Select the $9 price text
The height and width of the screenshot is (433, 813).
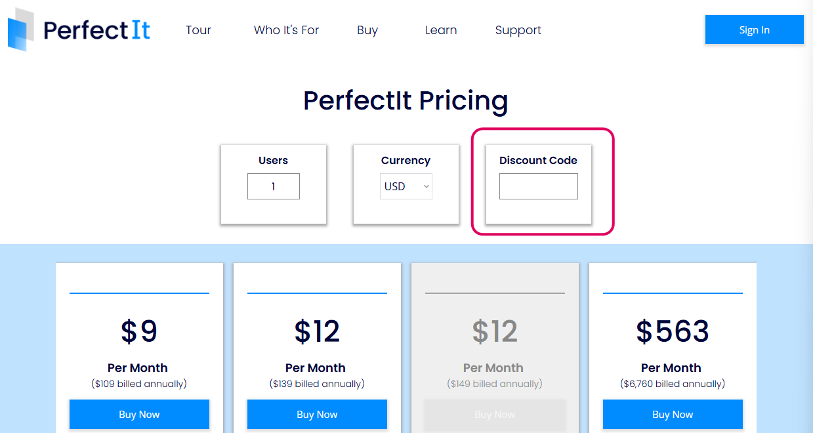pyautogui.click(x=139, y=331)
